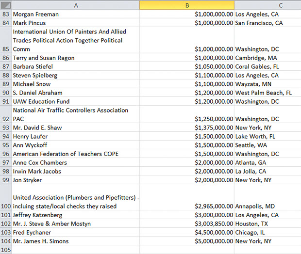Select the empty row 105 header

point(5,250)
